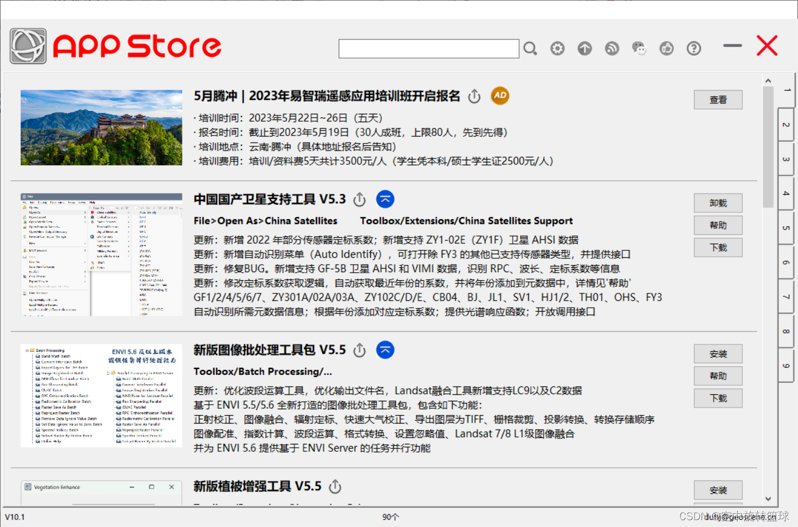Click 安装 for 新版植被增强工具
The width and height of the screenshot is (798, 527).
718,490
